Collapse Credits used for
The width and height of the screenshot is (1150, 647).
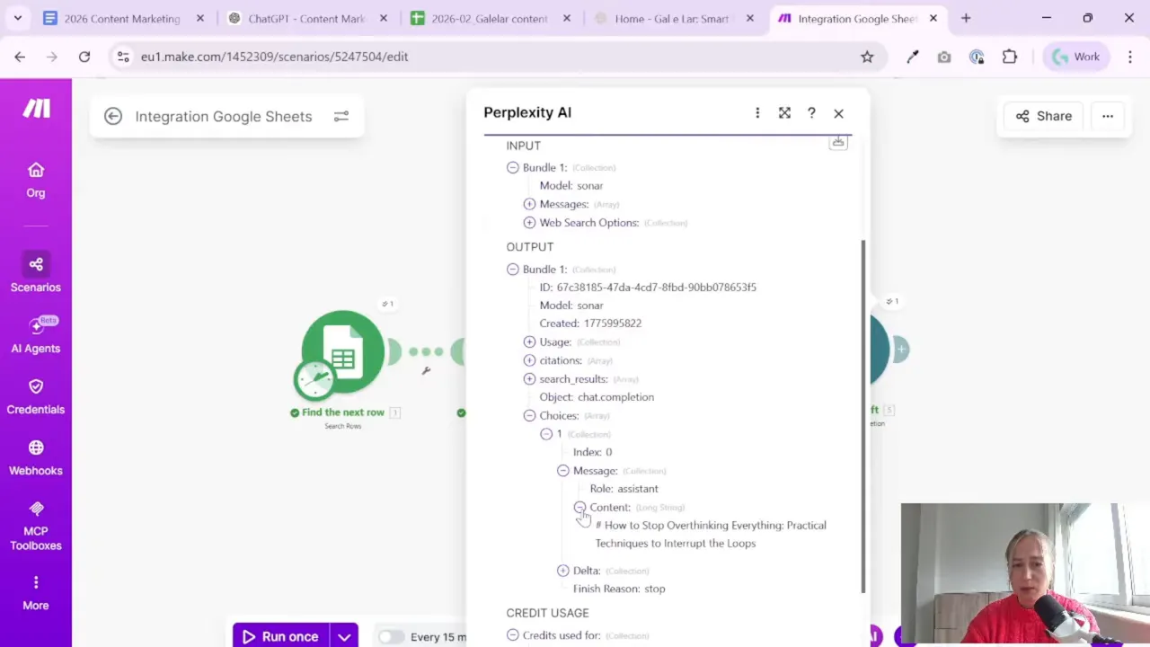tap(512, 635)
